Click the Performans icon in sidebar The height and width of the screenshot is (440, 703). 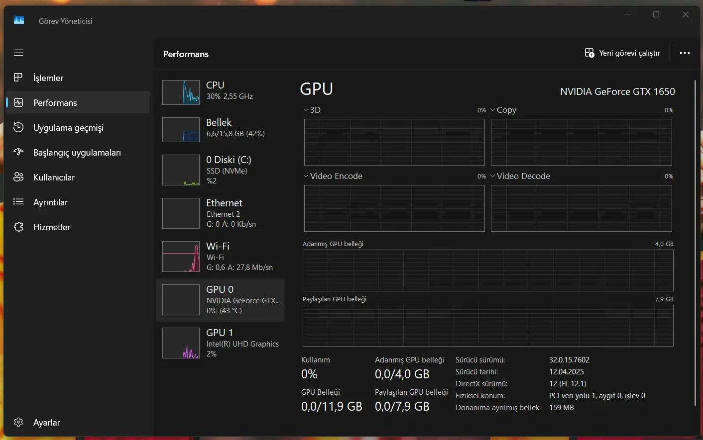tap(18, 102)
